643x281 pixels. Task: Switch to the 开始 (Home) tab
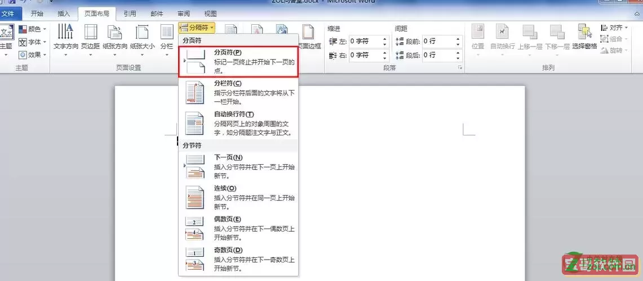pos(37,13)
